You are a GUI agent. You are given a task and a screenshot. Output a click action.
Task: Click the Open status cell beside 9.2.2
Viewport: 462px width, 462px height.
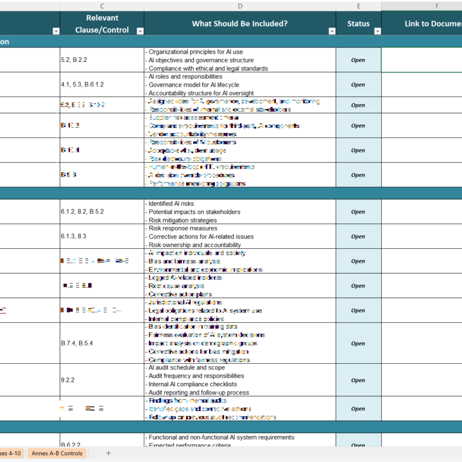(359, 380)
